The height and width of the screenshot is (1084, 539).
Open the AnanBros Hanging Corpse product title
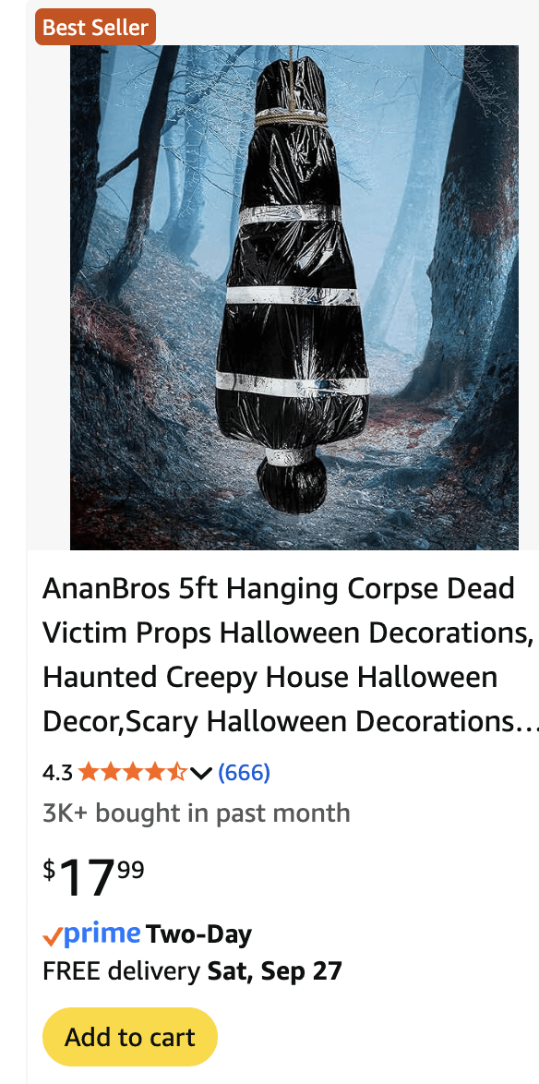(x=287, y=655)
